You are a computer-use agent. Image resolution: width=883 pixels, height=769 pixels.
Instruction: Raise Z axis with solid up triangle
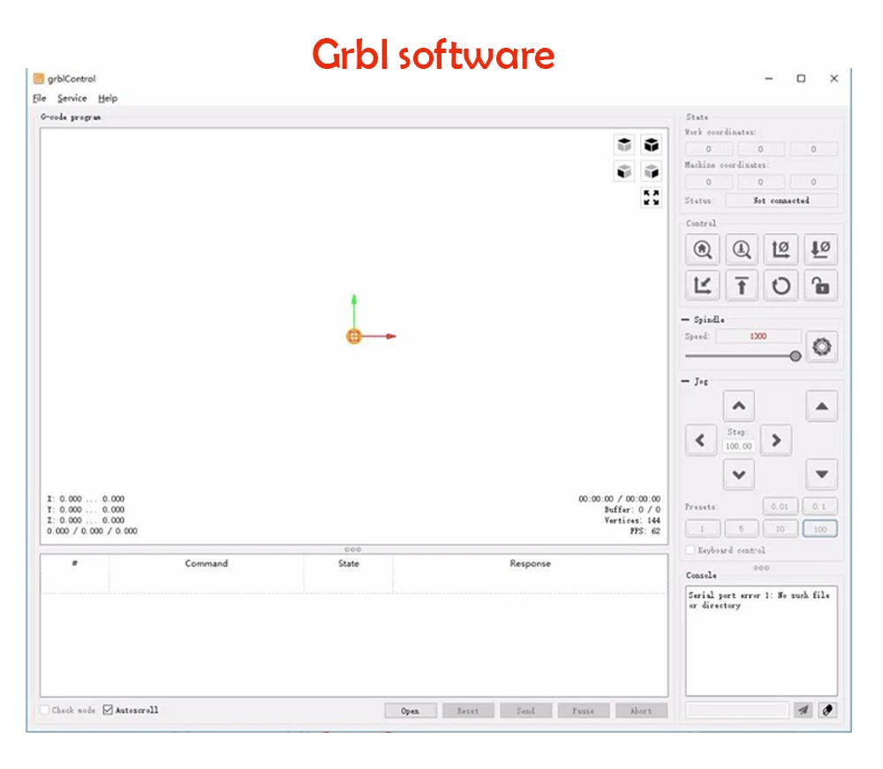point(821,406)
